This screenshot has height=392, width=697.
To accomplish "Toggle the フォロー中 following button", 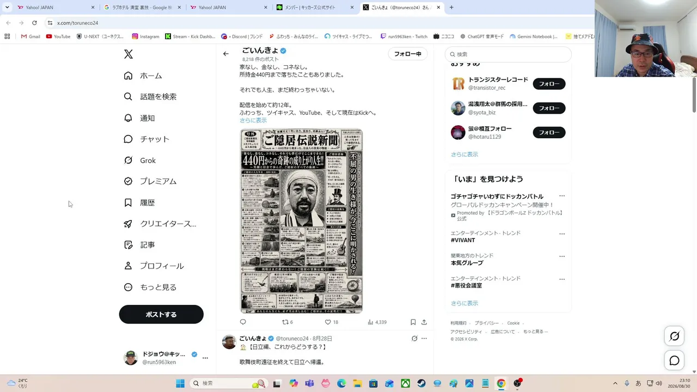I will [408, 54].
